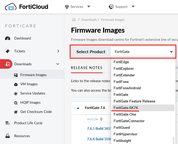Screen dimensions: 178x144
Task: Click the red Downloads icon
Action: click(8, 64)
